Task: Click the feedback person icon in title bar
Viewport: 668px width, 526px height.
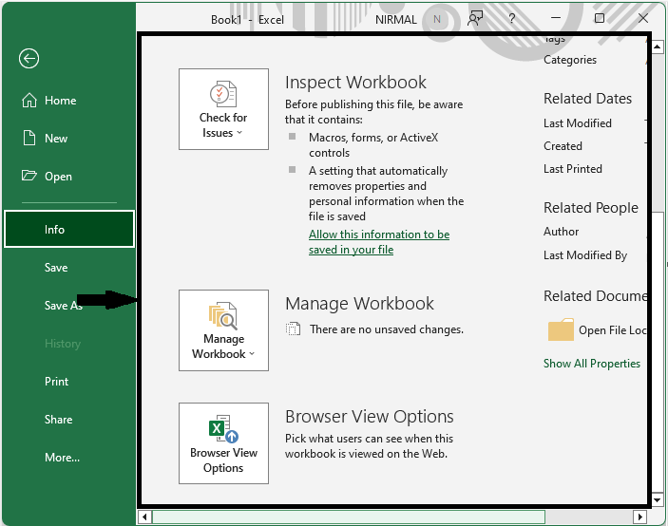Action: 475,18
